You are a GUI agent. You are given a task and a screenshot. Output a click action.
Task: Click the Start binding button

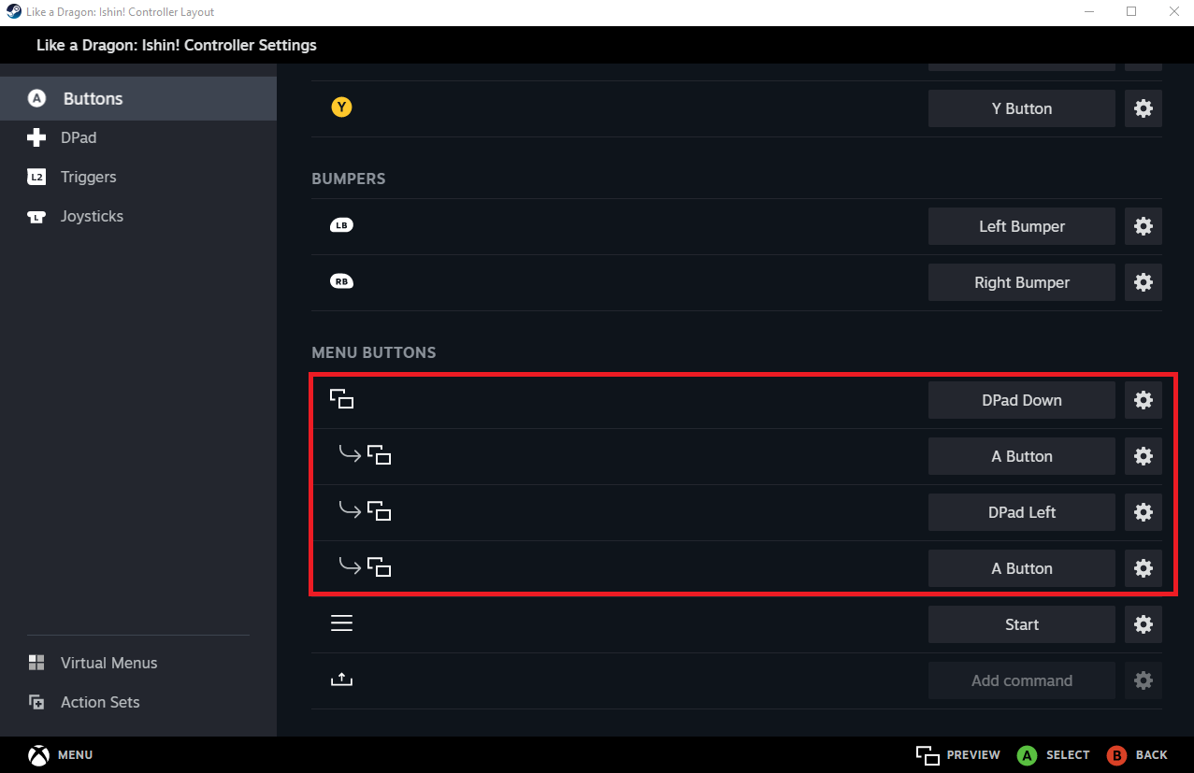pos(1021,624)
